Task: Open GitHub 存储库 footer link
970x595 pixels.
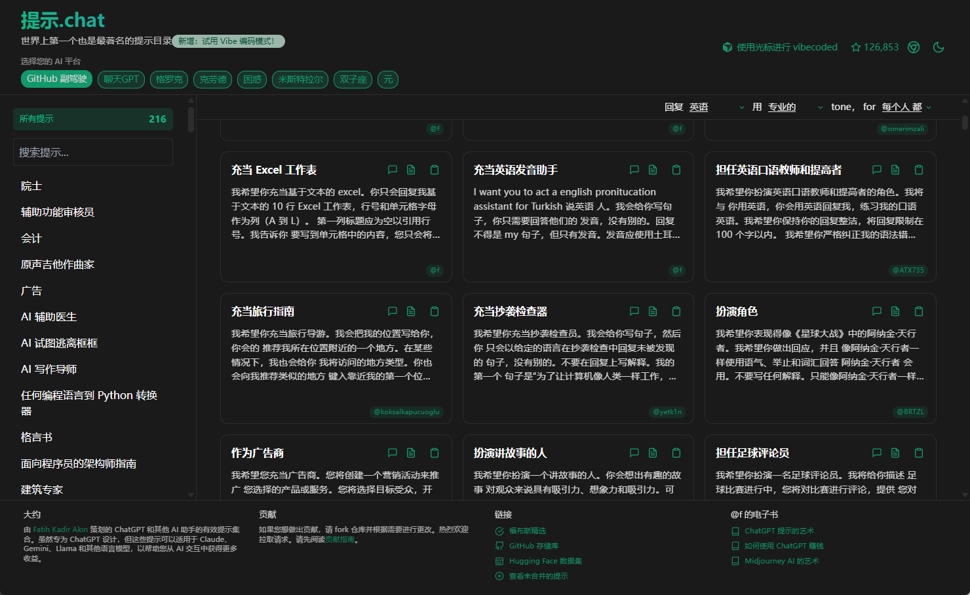Action: coord(533,546)
